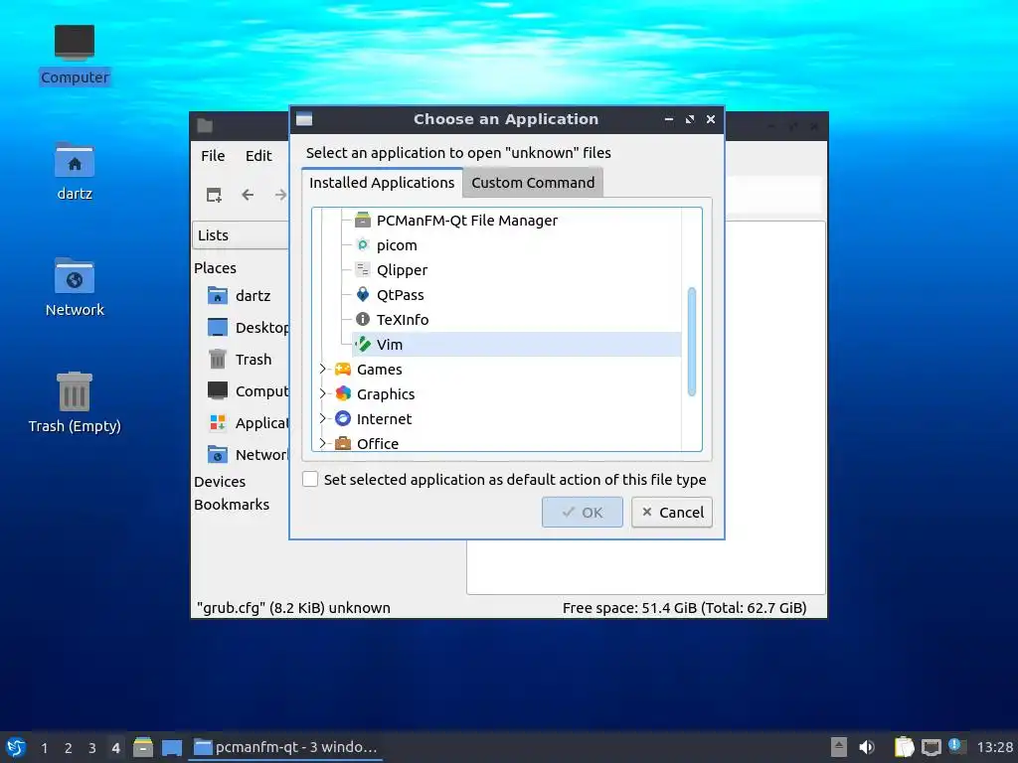Viewport: 1018px width, 763px height.
Task: Select the QtPass padlock icon
Action: 363,294
